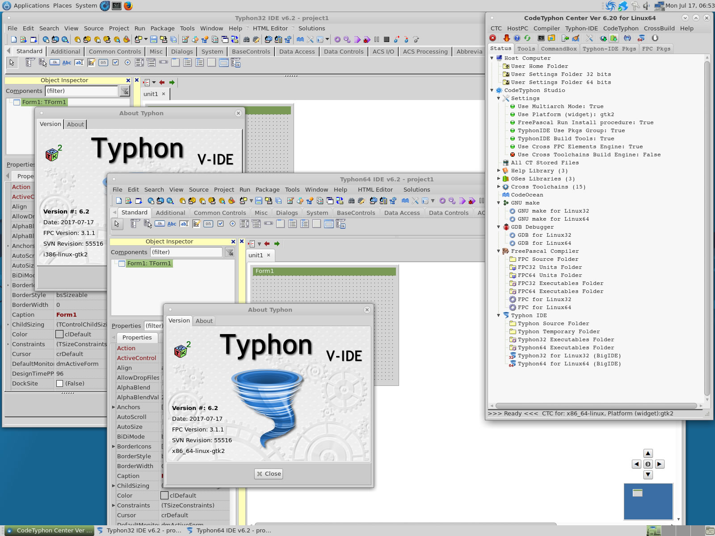Screen dimensions: 715x536
Task: Toggle the DockSite False checkbox in Typhon32 properties
Action: [60, 383]
